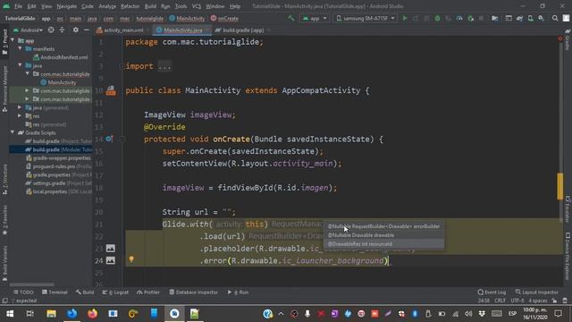Click the yellow intention lightbulb icon

click(x=131, y=258)
